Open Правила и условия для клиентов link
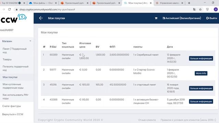The width and height of the screenshot is (219, 123). point(188,120)
